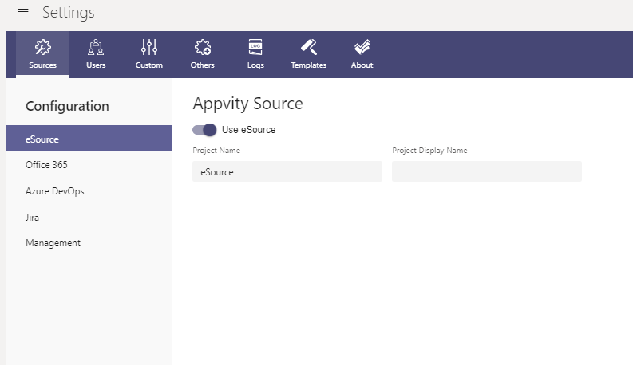The height and width of the screenshot is (365, 633).
Task: Open the Logs file icon
Action: [255, 47]
